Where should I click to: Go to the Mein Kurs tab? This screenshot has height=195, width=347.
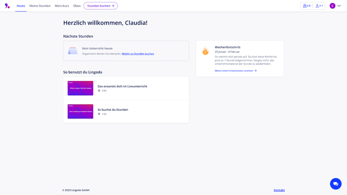pyautogui.click(x=62, y=6)
